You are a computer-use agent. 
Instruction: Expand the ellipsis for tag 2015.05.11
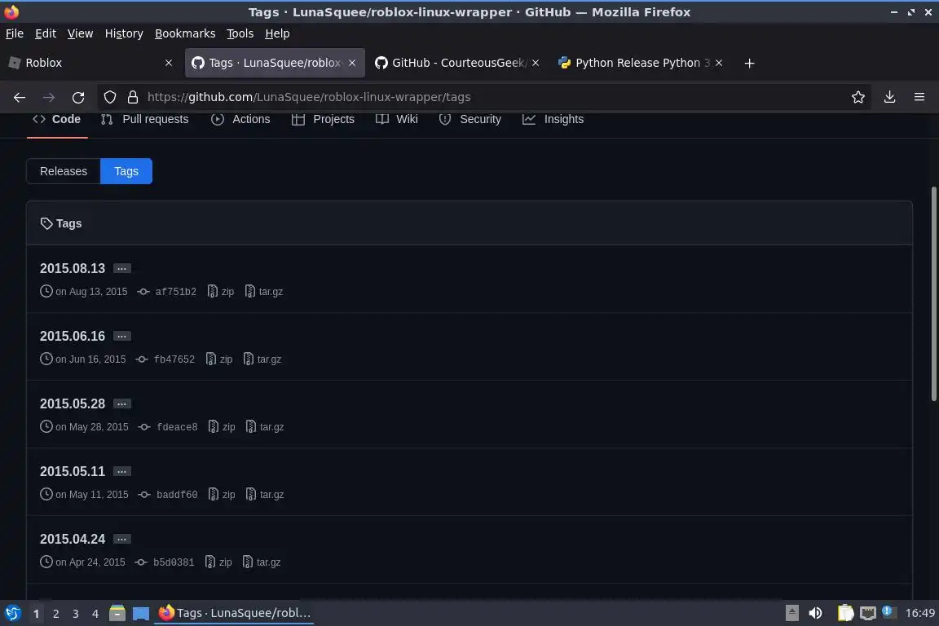point(122,471)
